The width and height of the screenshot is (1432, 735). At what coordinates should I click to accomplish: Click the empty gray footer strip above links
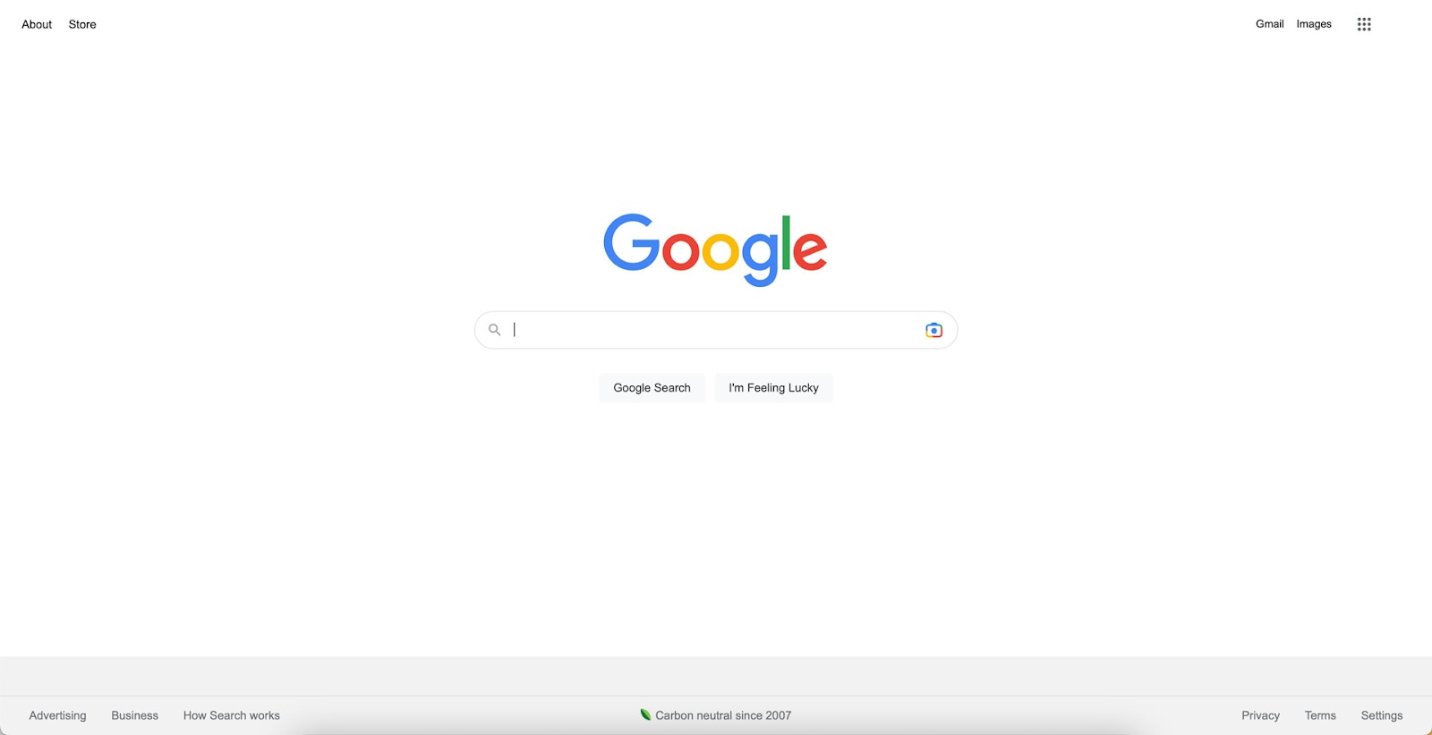tap(716, 676)
